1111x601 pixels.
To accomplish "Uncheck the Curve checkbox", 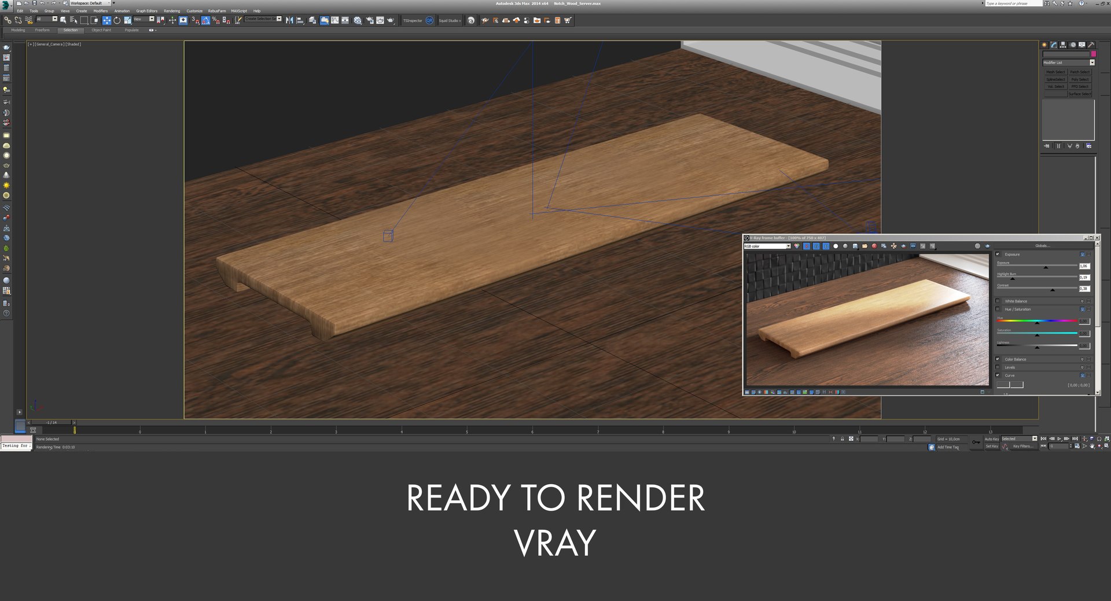I will pyautogui.click(x=998, y=375).
